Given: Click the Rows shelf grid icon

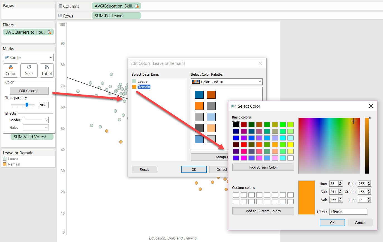Looking at the screenshot, I should [60, 16].
